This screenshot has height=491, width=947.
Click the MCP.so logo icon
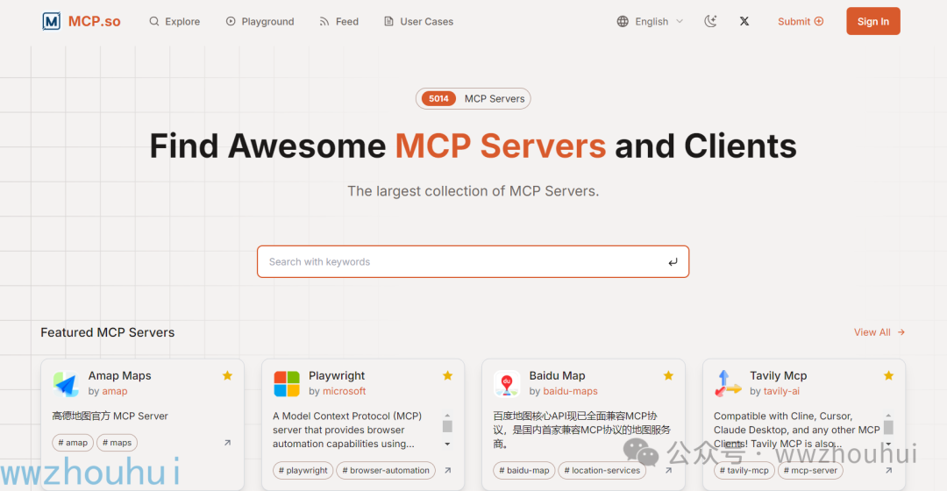tap(52, 21)
